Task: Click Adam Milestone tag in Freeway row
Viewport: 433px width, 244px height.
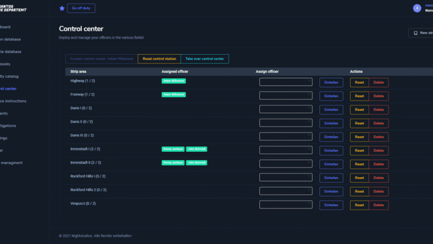Action: (174, 95)
